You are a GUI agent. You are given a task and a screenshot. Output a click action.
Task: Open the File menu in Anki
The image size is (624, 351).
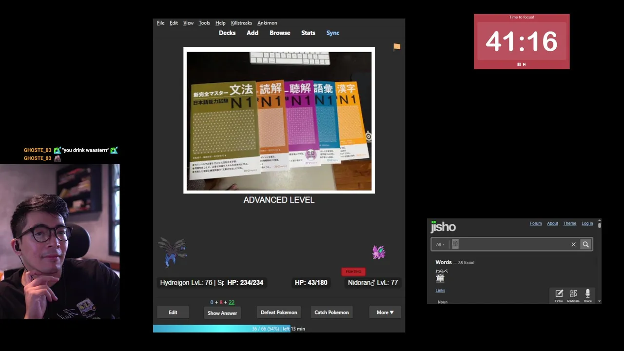click(160, 23)
